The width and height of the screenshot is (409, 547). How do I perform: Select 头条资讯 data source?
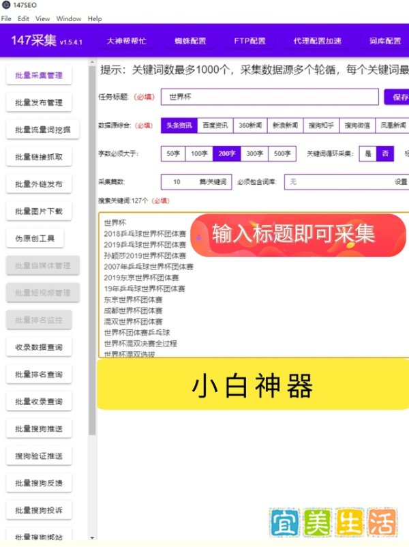coord(179,125)
